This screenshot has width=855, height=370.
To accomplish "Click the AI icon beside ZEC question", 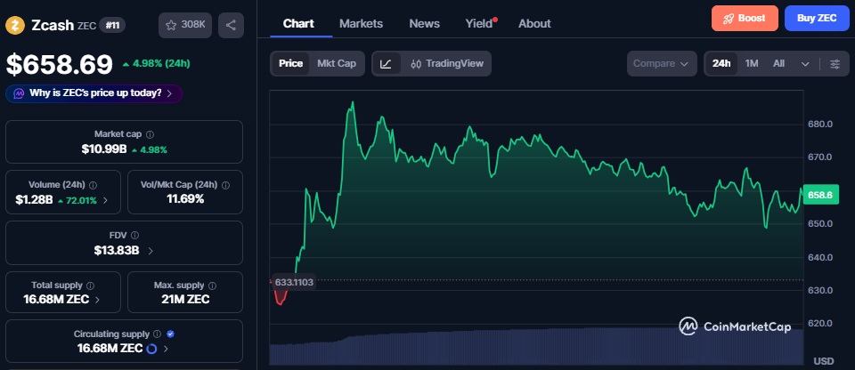I will 19,93.
